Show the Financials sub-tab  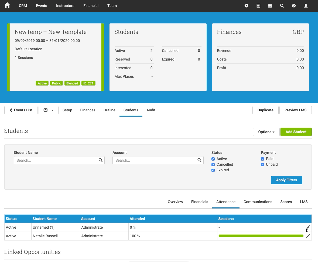[x=200, y=202]
